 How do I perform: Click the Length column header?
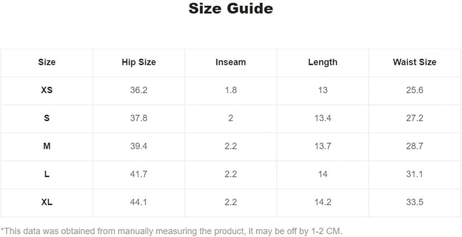pyautogui.click(x=322, y=62)
